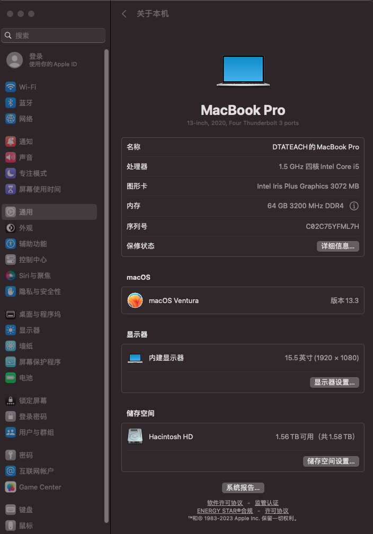Open display settings (显示器设置...) button
Viewport: 373px width, 534px height.
[x=334, y=382]
